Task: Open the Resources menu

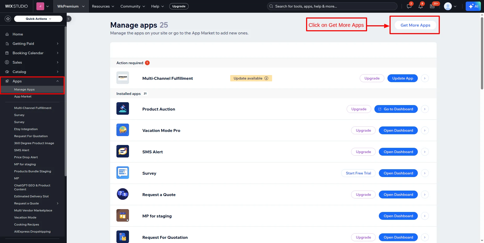Action: coord(103,6)
